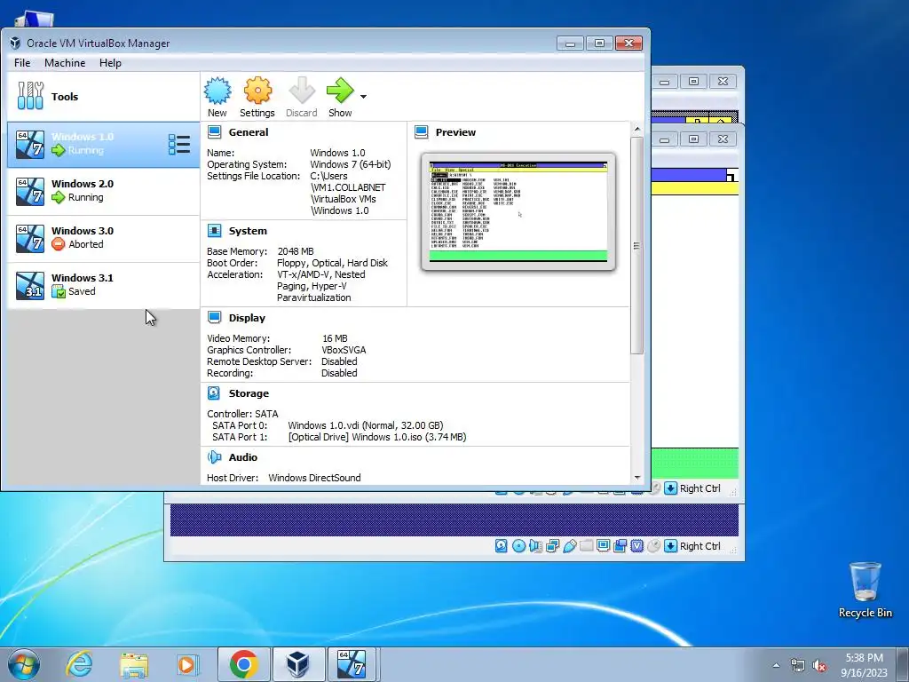
Task: Open Google Chrome from the taskbar
Action: click(x=243, y=664)
